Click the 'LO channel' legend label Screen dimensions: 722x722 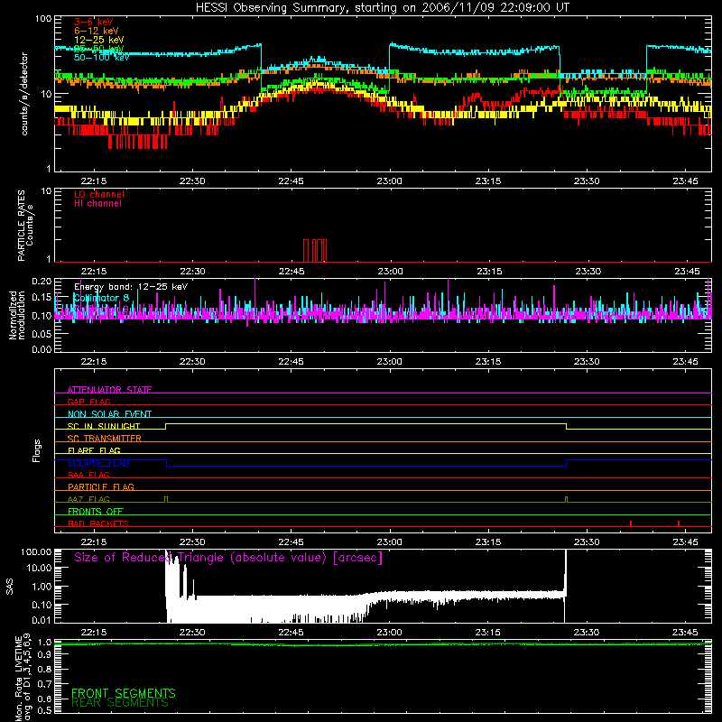click(x=99, y=194)
